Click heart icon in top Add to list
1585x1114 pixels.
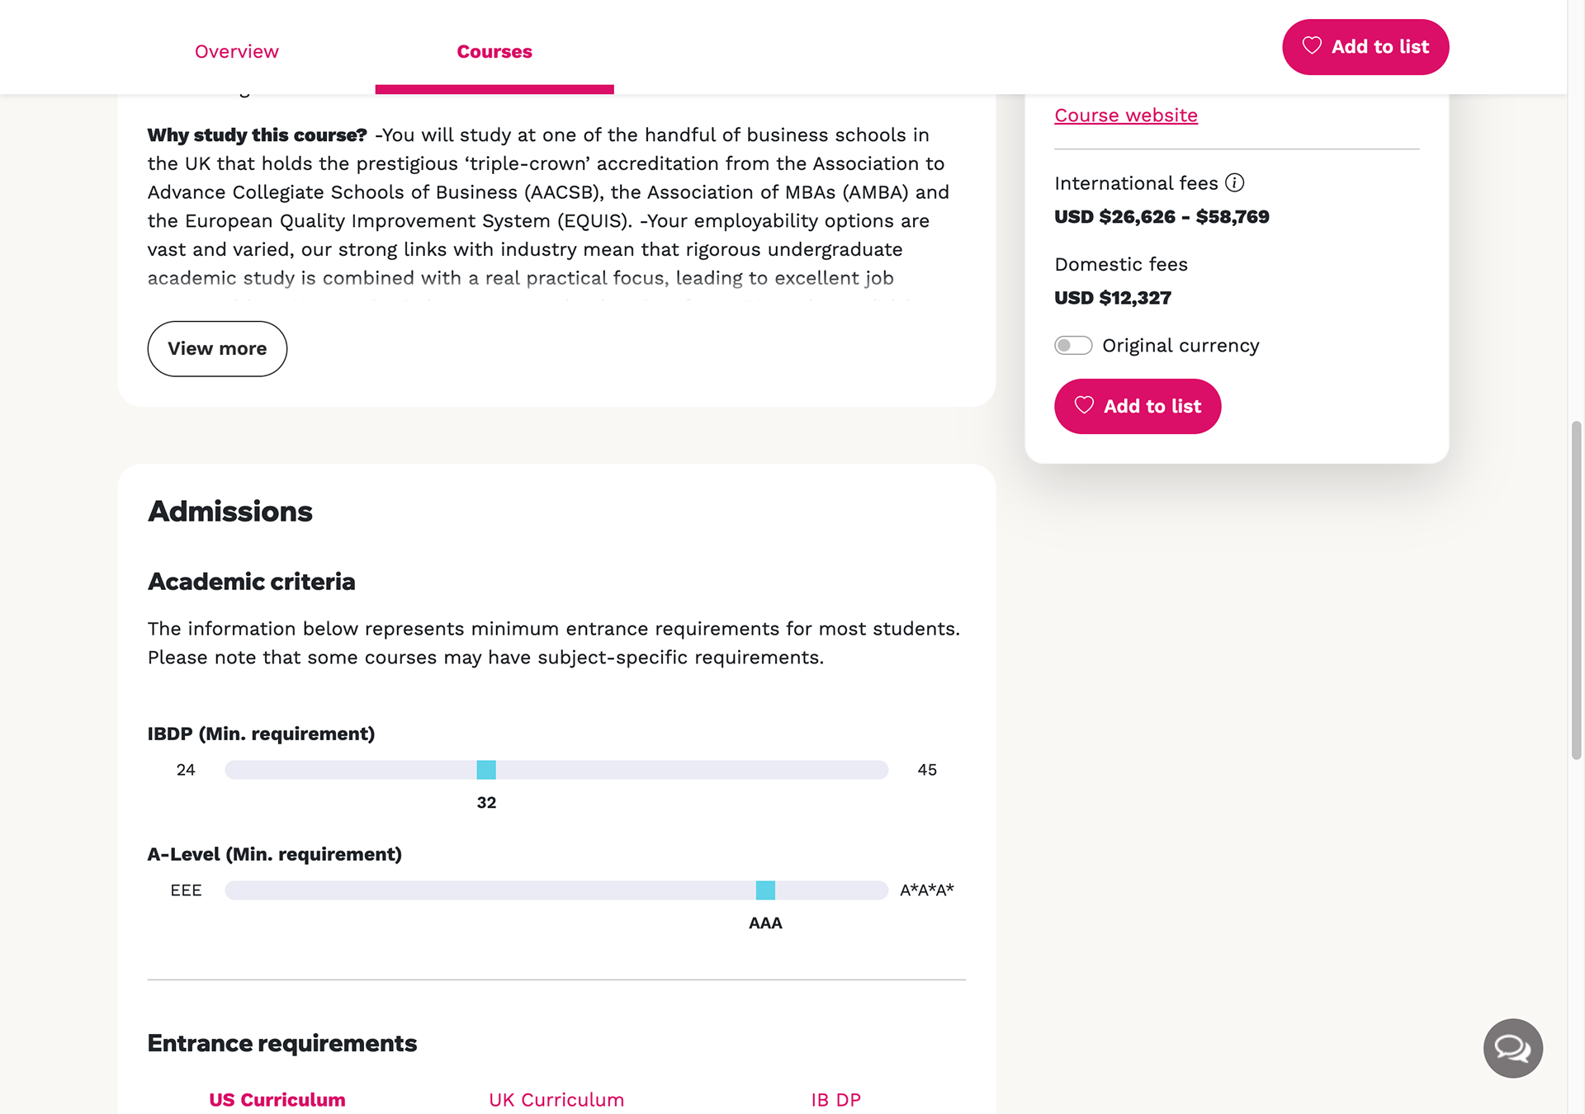click(1312, 46)
